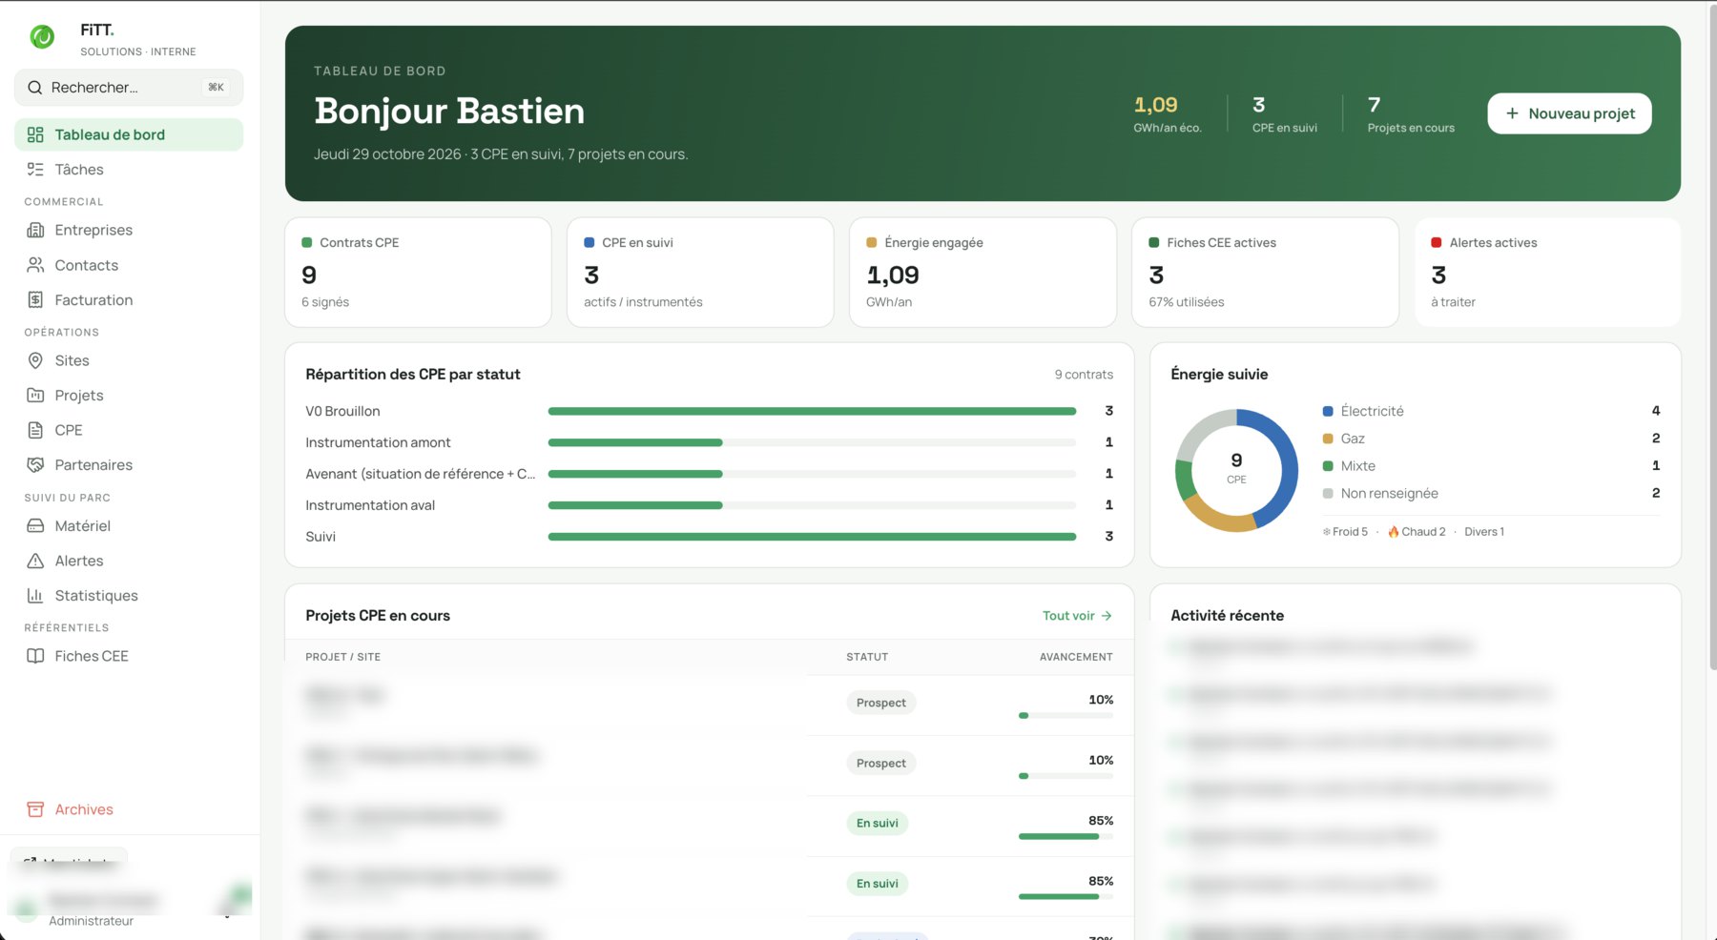Click the Énergie suivie donut chart

pos(1236,470)
